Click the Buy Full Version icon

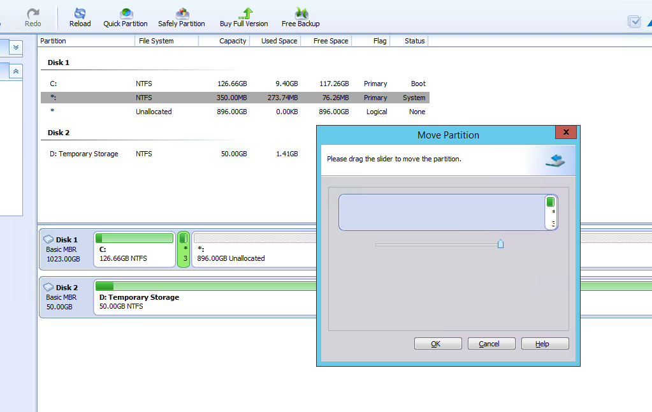243,13
